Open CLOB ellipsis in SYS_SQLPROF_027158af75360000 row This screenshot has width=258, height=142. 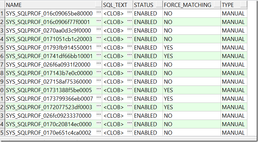(x=130, y=80)
